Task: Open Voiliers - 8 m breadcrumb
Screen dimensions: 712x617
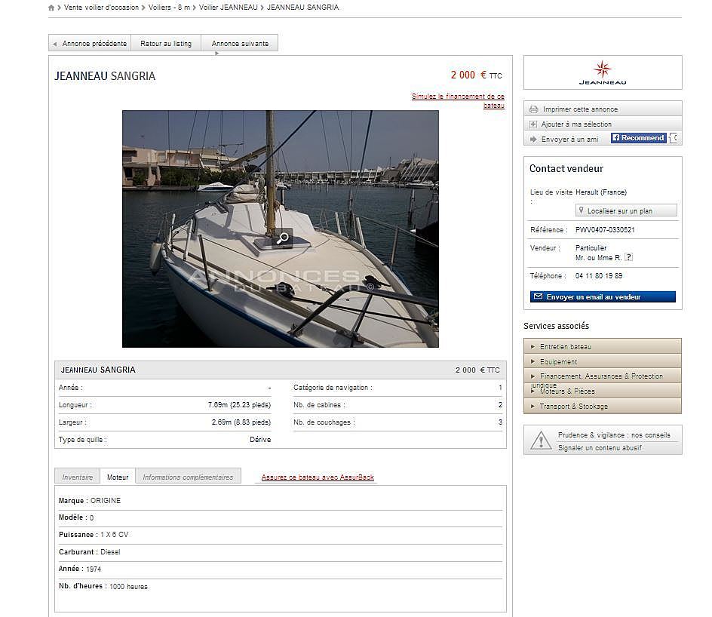Action: point(170,8)
